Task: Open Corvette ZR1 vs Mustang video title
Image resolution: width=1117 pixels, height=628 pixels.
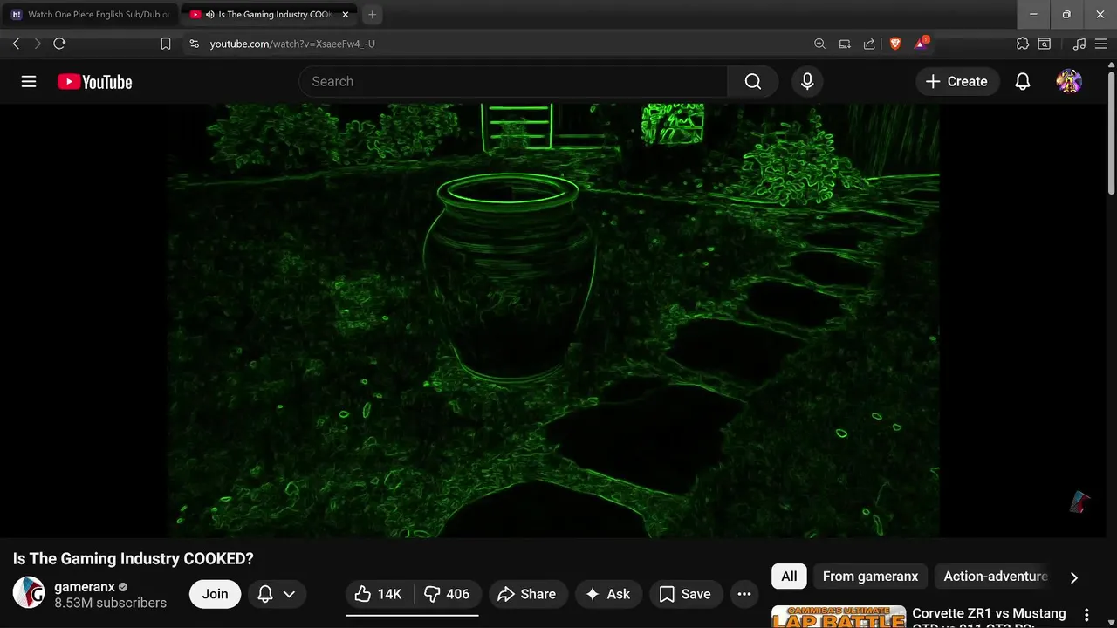Action: (x=989, y=617)
